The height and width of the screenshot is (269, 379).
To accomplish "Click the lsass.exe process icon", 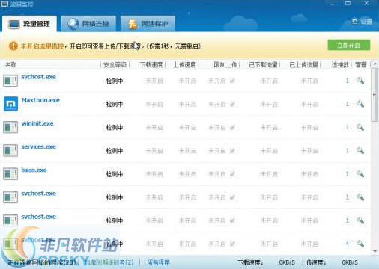I will point(10,173).
